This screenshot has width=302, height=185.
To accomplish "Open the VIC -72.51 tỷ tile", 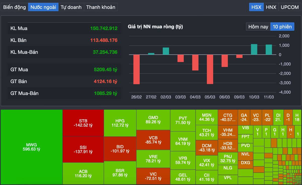I will pos(153,176).
